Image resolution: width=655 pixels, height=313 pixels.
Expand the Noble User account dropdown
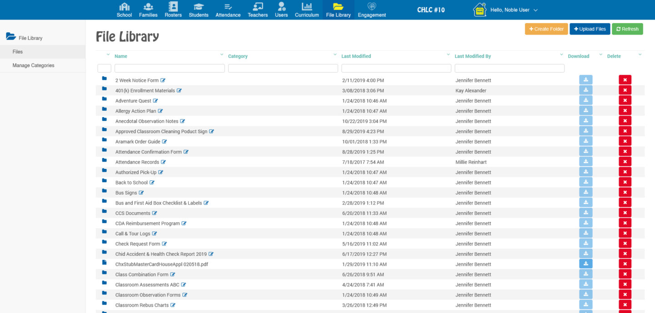535,10
